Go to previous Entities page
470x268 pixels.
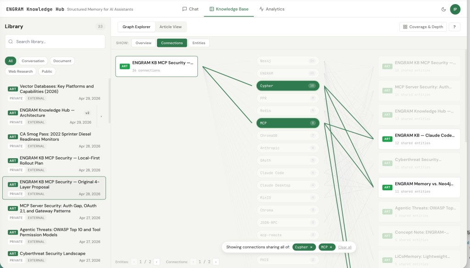tap(134, 262)
